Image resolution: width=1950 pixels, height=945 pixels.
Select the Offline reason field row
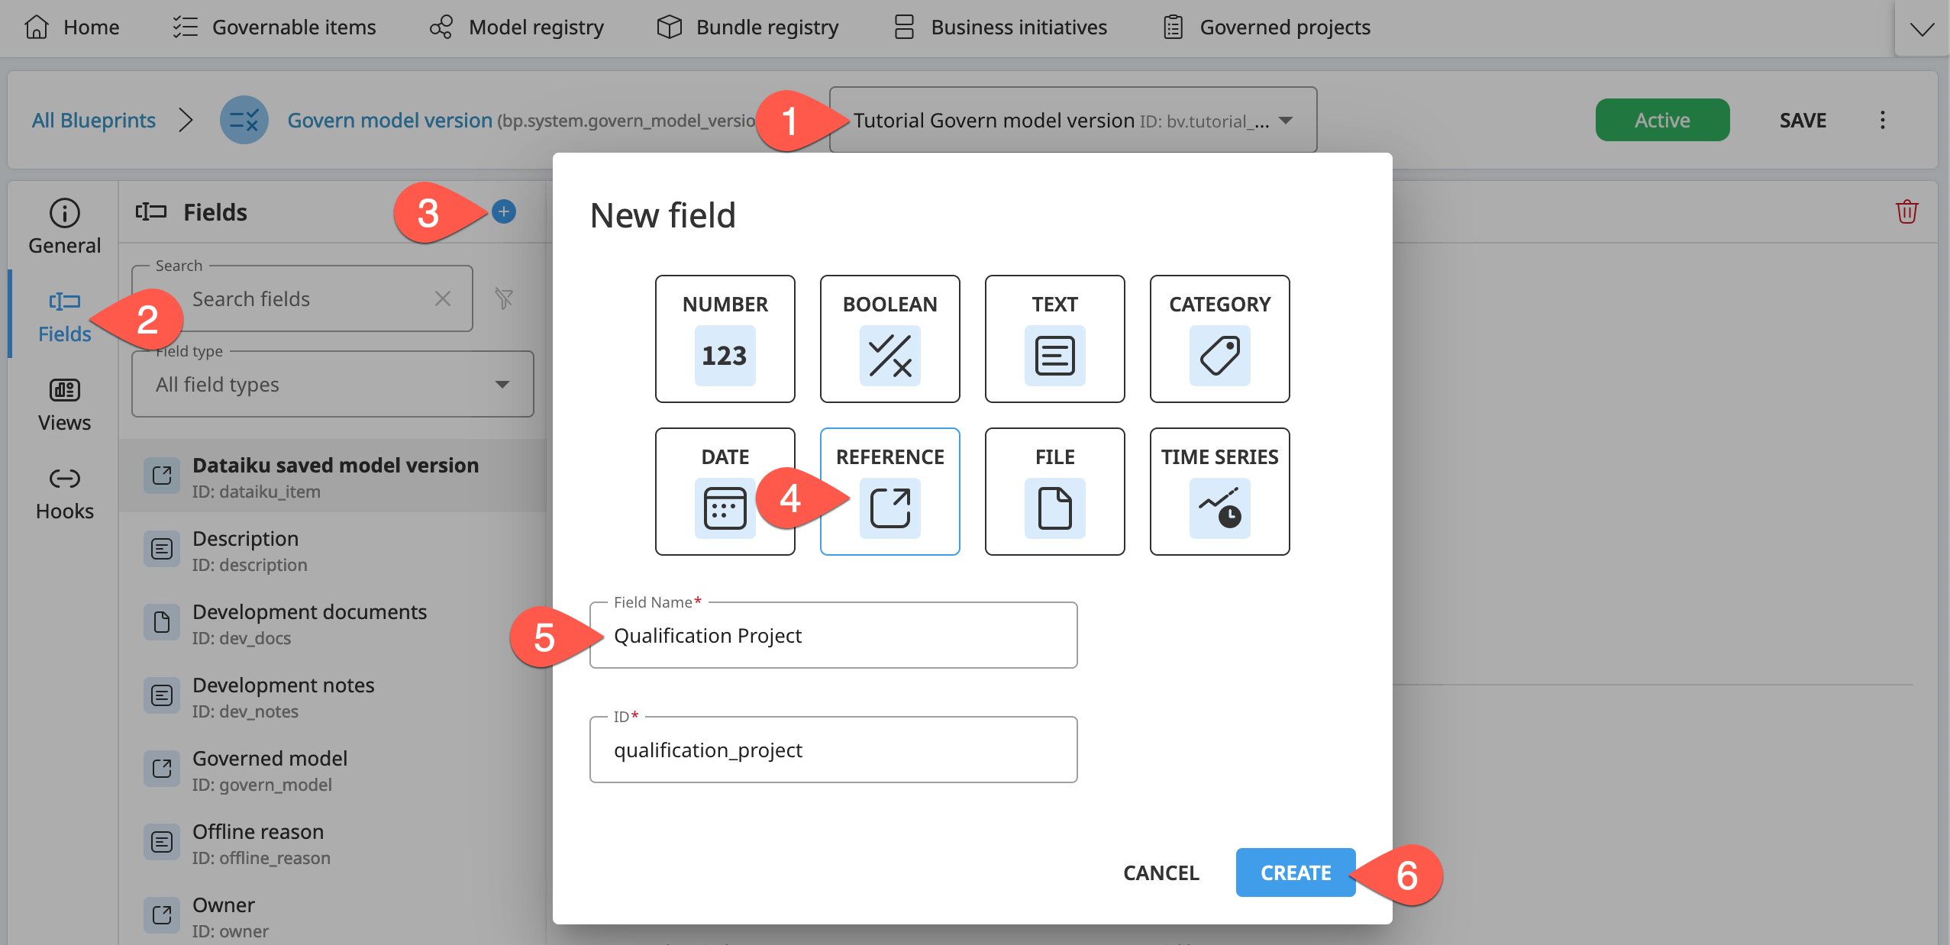(333, 842)
